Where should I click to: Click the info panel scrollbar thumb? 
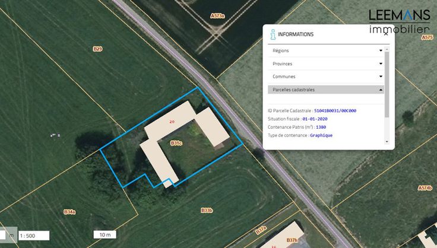point(387,84)
